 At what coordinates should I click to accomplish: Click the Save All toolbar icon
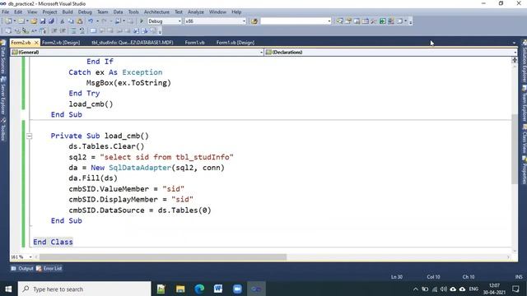51,21
